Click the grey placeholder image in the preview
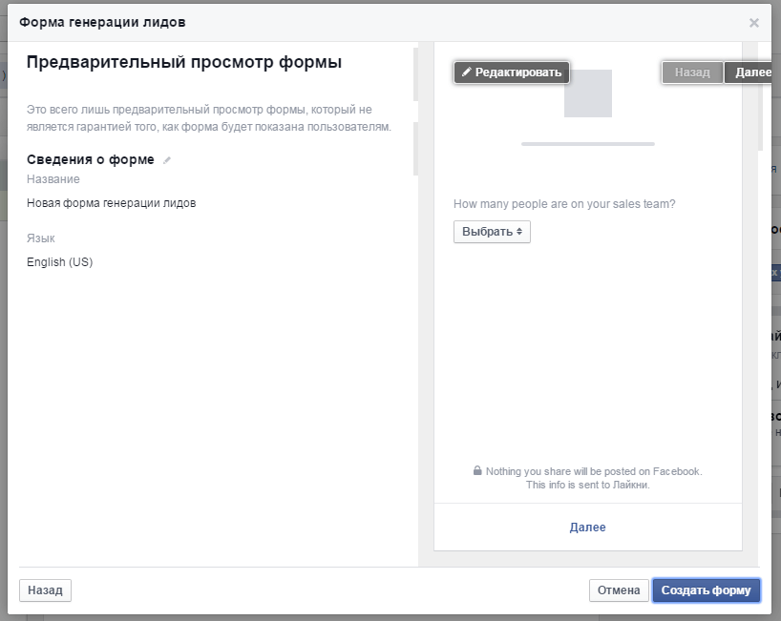Viewport: 781px width, 621px height. click(587, 93)
